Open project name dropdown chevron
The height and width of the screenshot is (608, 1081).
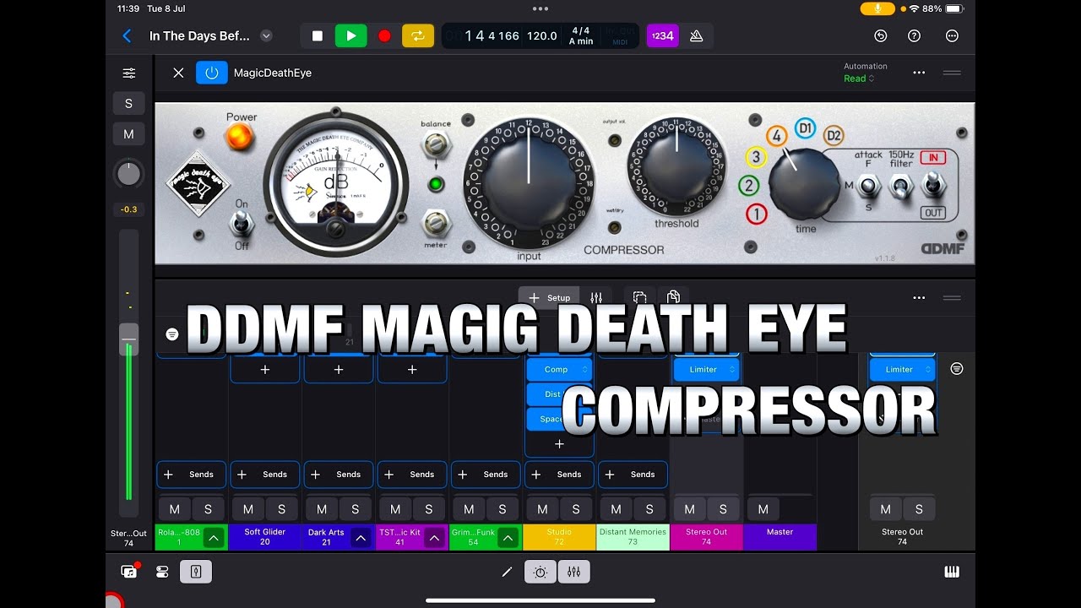coord(266,35)
